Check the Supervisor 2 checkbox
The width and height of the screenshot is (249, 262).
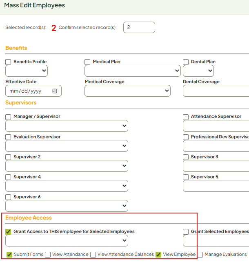tap(8, 157)
